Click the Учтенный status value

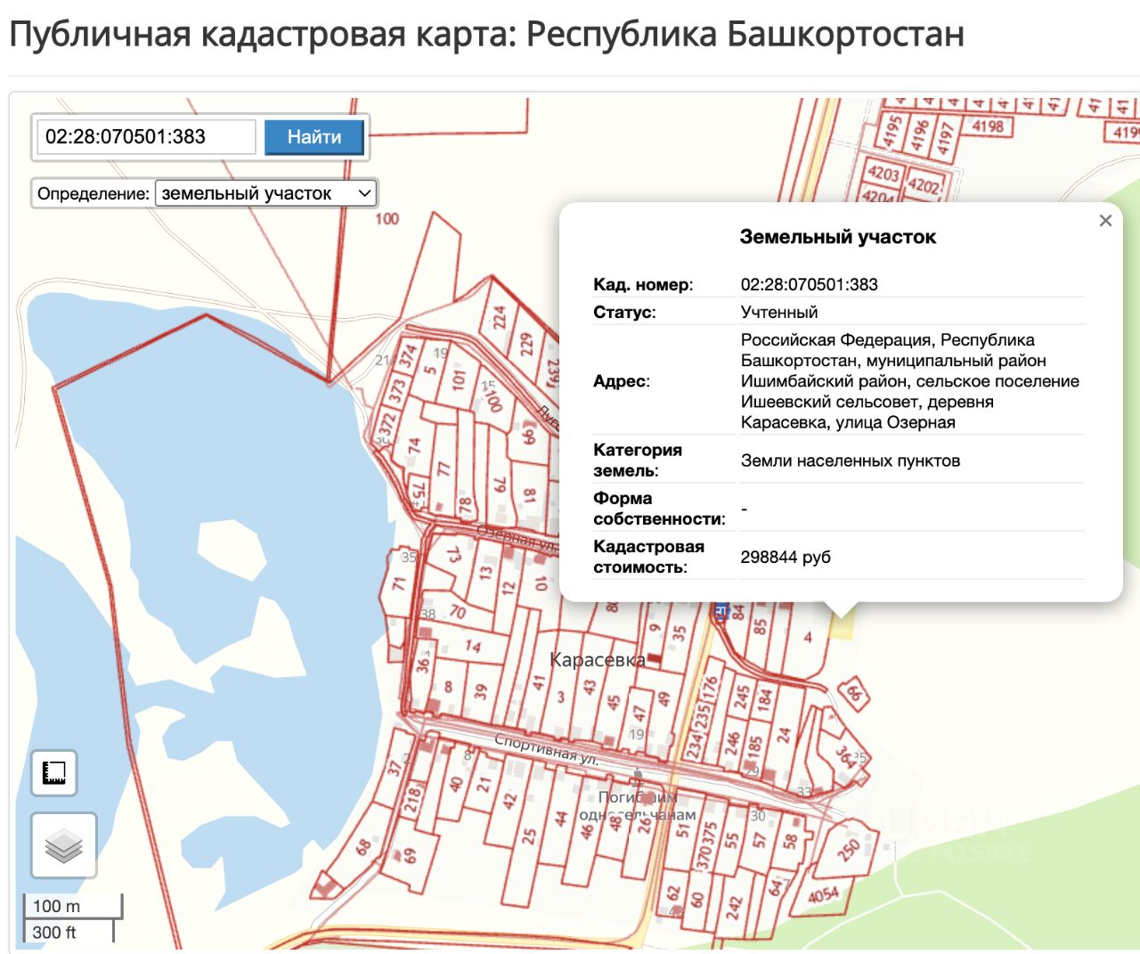(779, 312)
